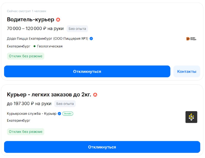Image resolution: width=205 pixels, height=158 pixels.
Task: Show Контакты for the Додо Пицца vacancy
Action: (x=187, y=72)
